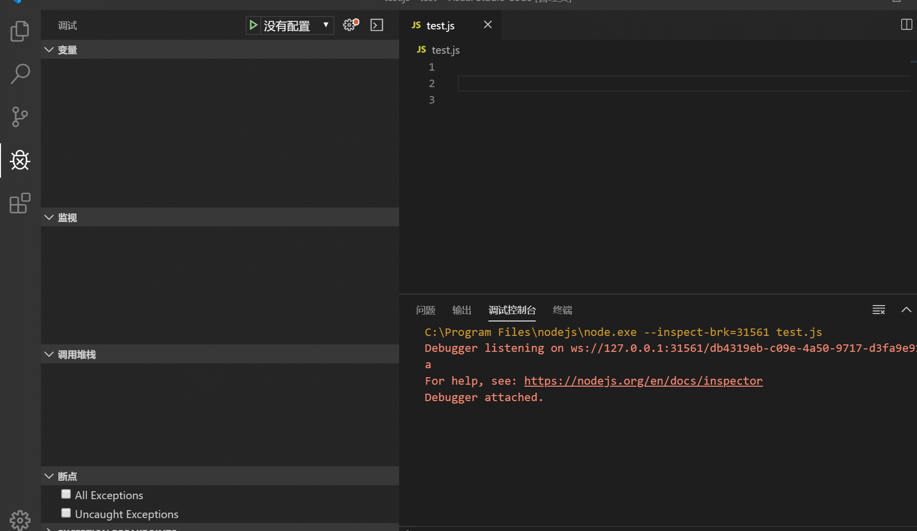Open the Source Control icon
Image resolution: width=917 pixels, height=531 pixels.
(19, 117)
